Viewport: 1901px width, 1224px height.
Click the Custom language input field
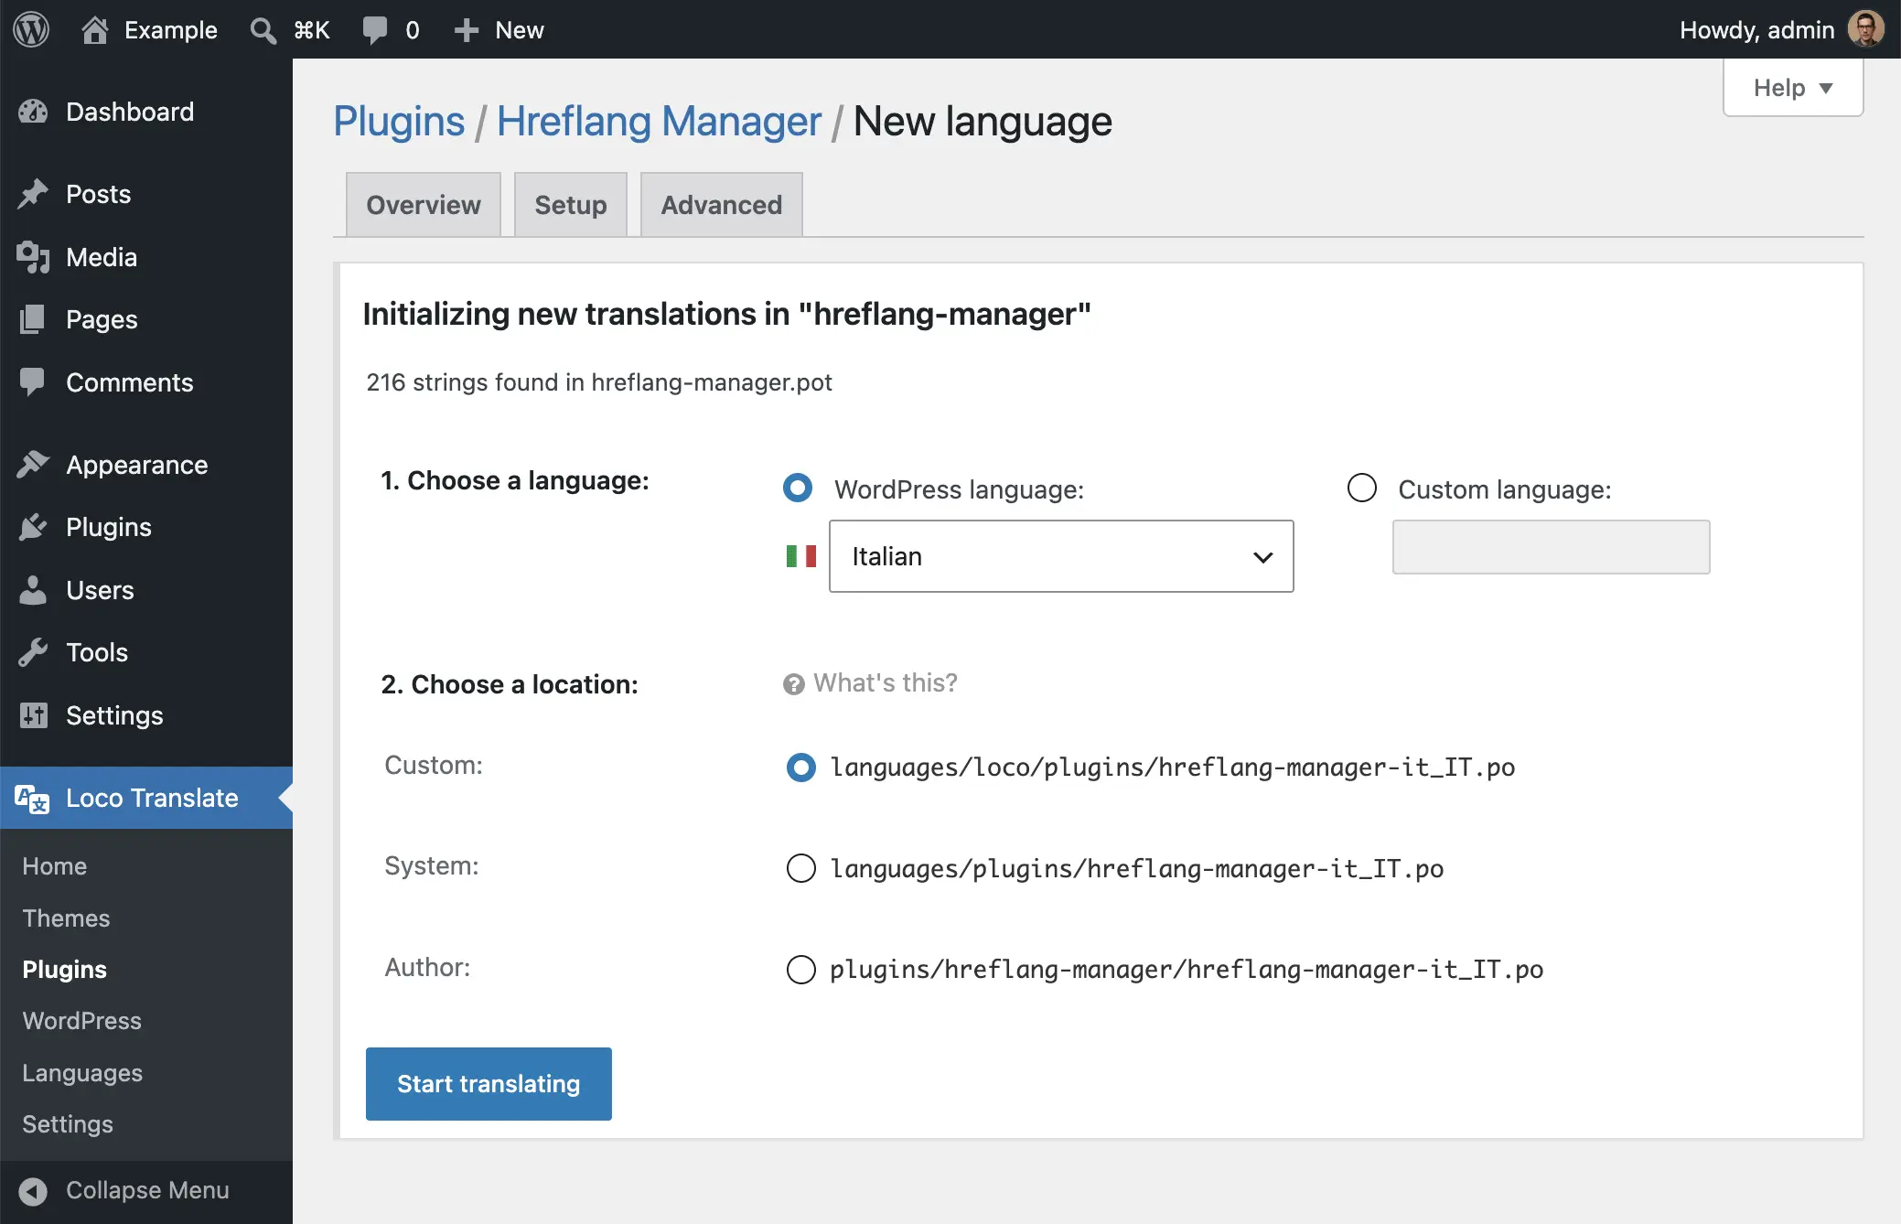1552,547
